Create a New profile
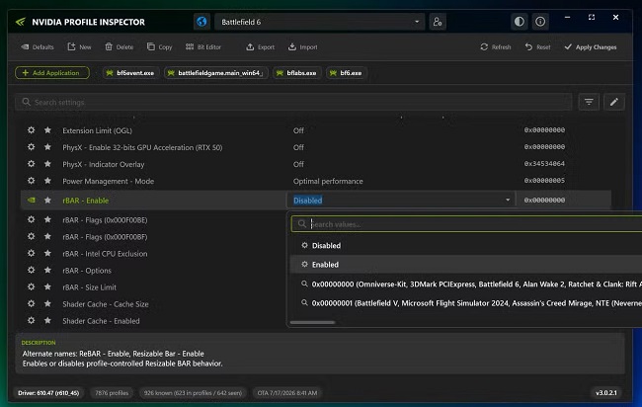 [79, 47]
